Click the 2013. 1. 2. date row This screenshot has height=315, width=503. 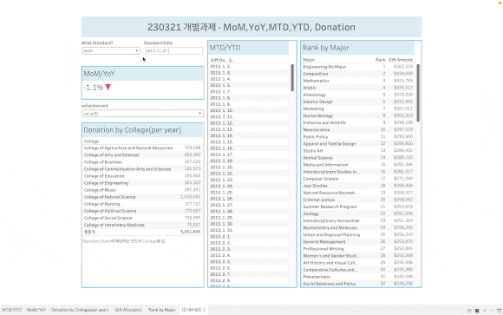(x=249, y=67)
